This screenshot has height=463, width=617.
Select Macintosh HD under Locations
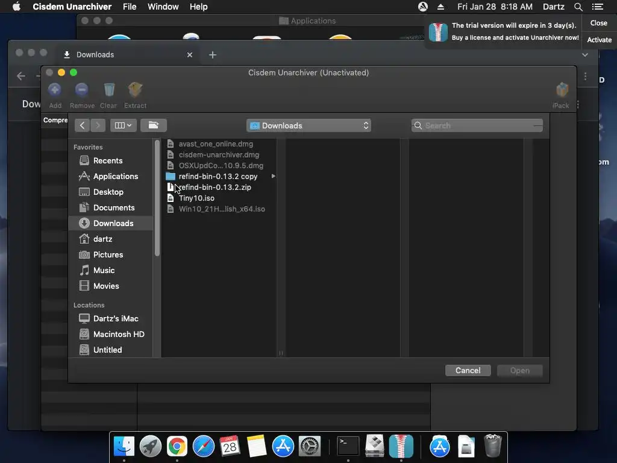click(x=111, y=334)
